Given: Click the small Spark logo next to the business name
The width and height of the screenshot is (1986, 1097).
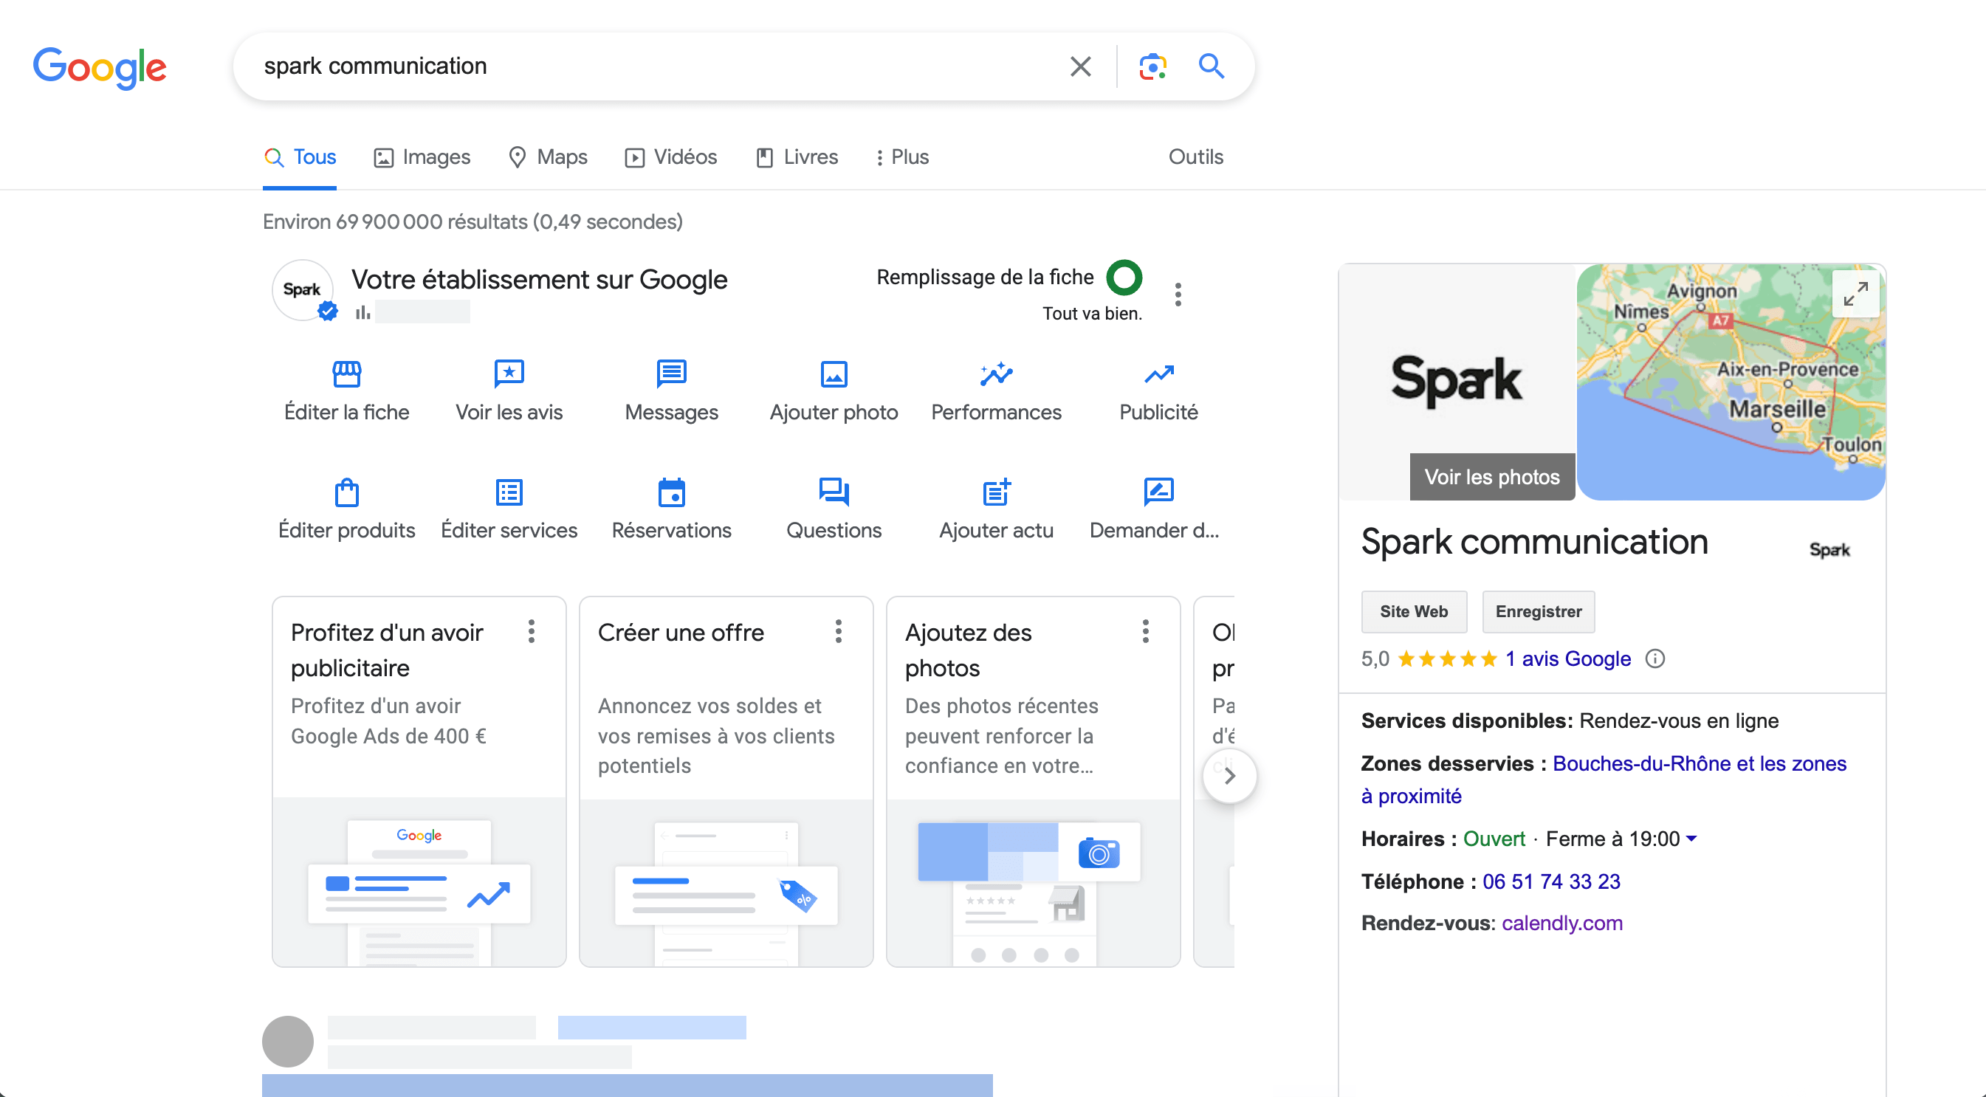Looking at the screenshot, I should 1829,550.
